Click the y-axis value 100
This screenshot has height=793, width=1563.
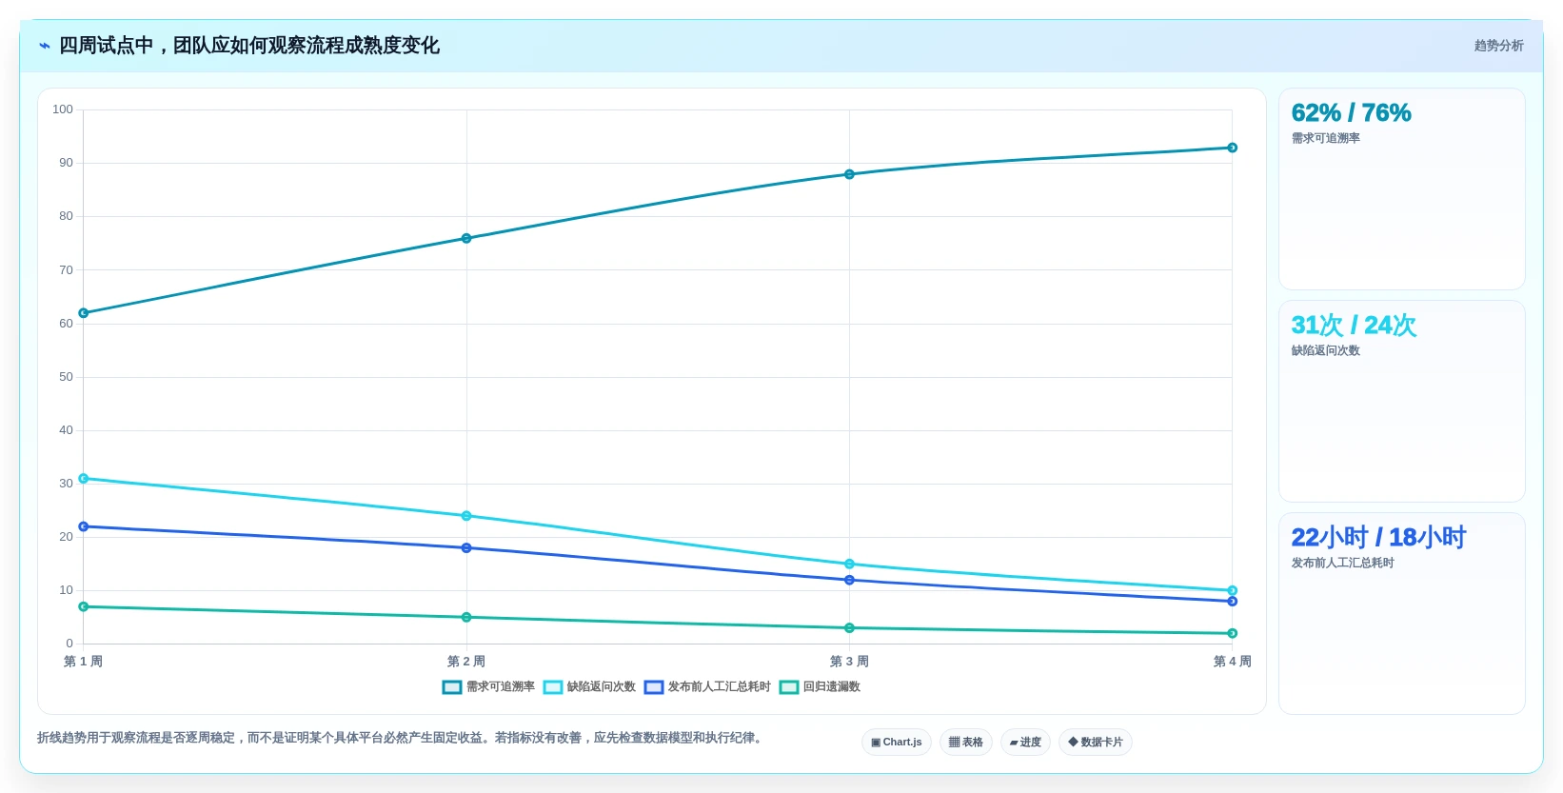(x=63, y=109)
